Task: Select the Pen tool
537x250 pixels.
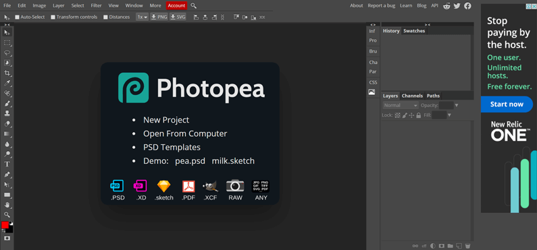Action: pyautogui.click(x=7, y=175)
